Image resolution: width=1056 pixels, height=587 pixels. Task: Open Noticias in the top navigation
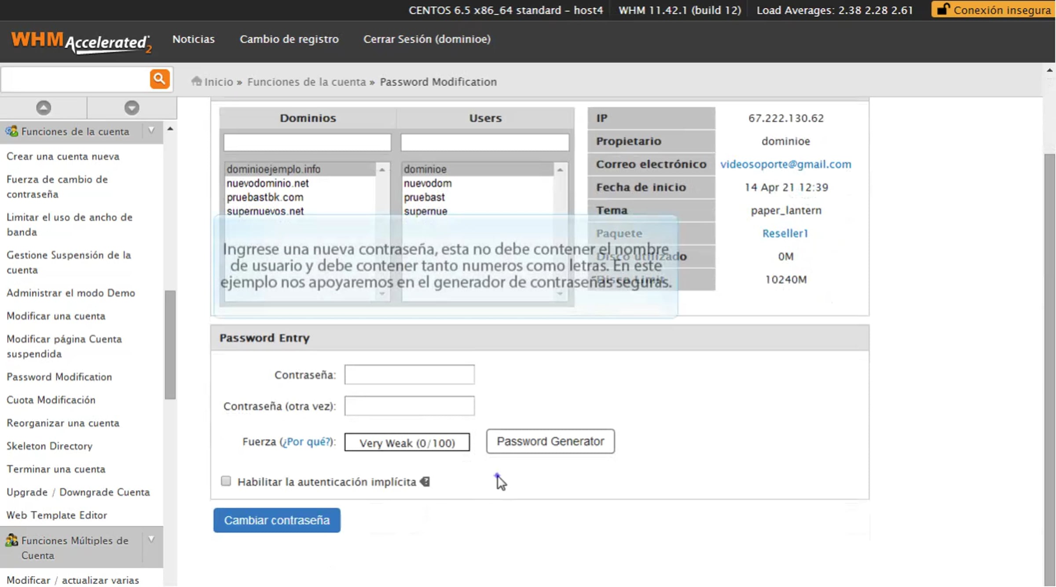point(194,39)
